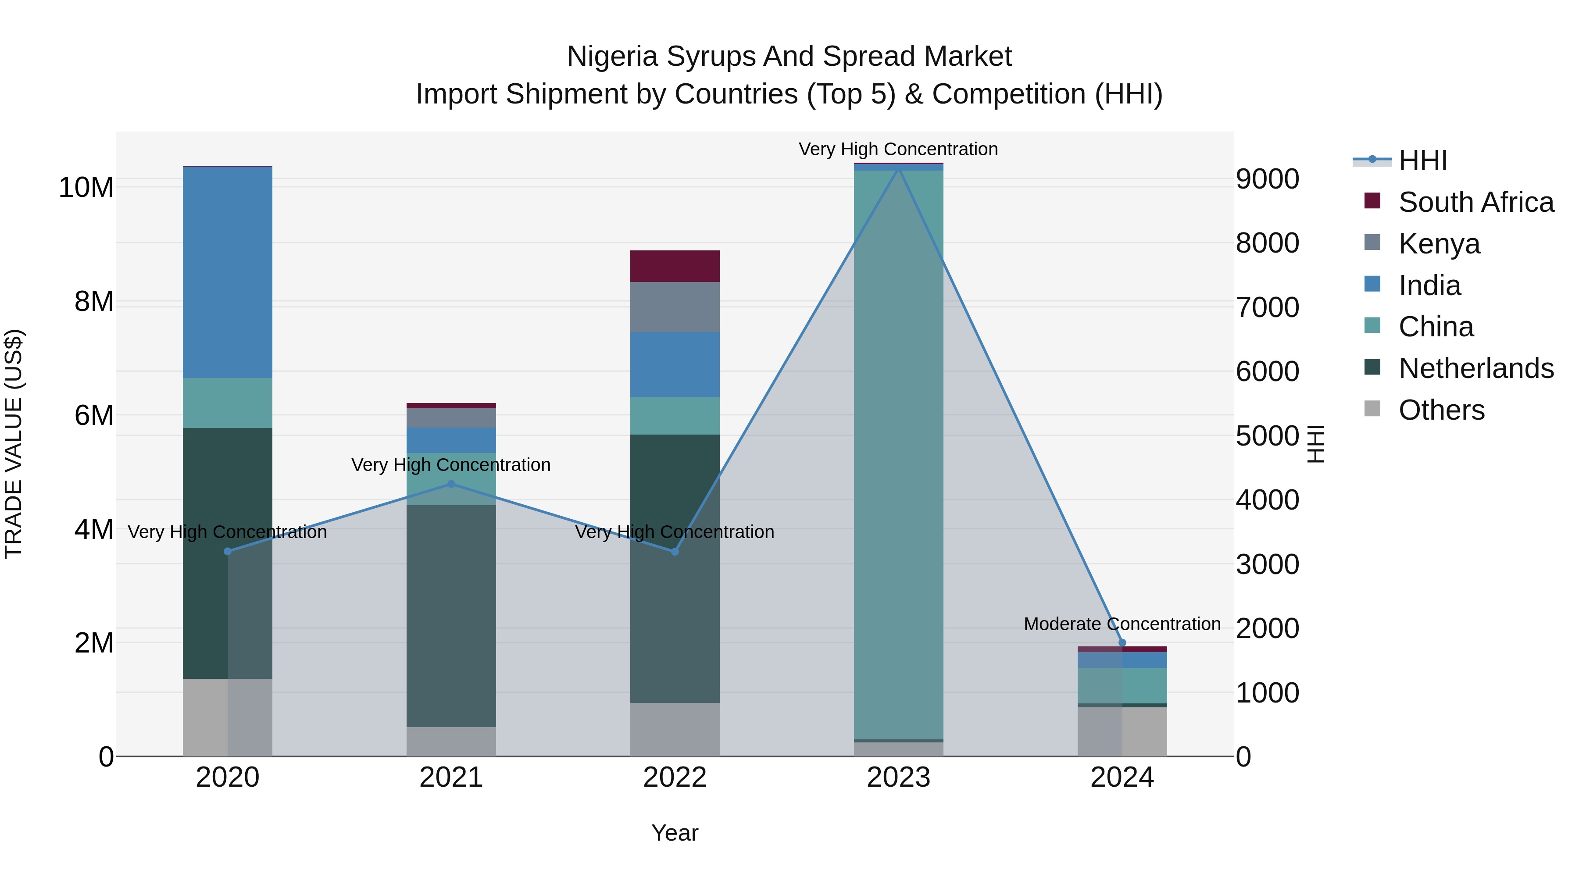Viewport: 1579px width, 888px height.
Task: Click the Netherlands dark green legend swatch
Action: pos(1372,367)
